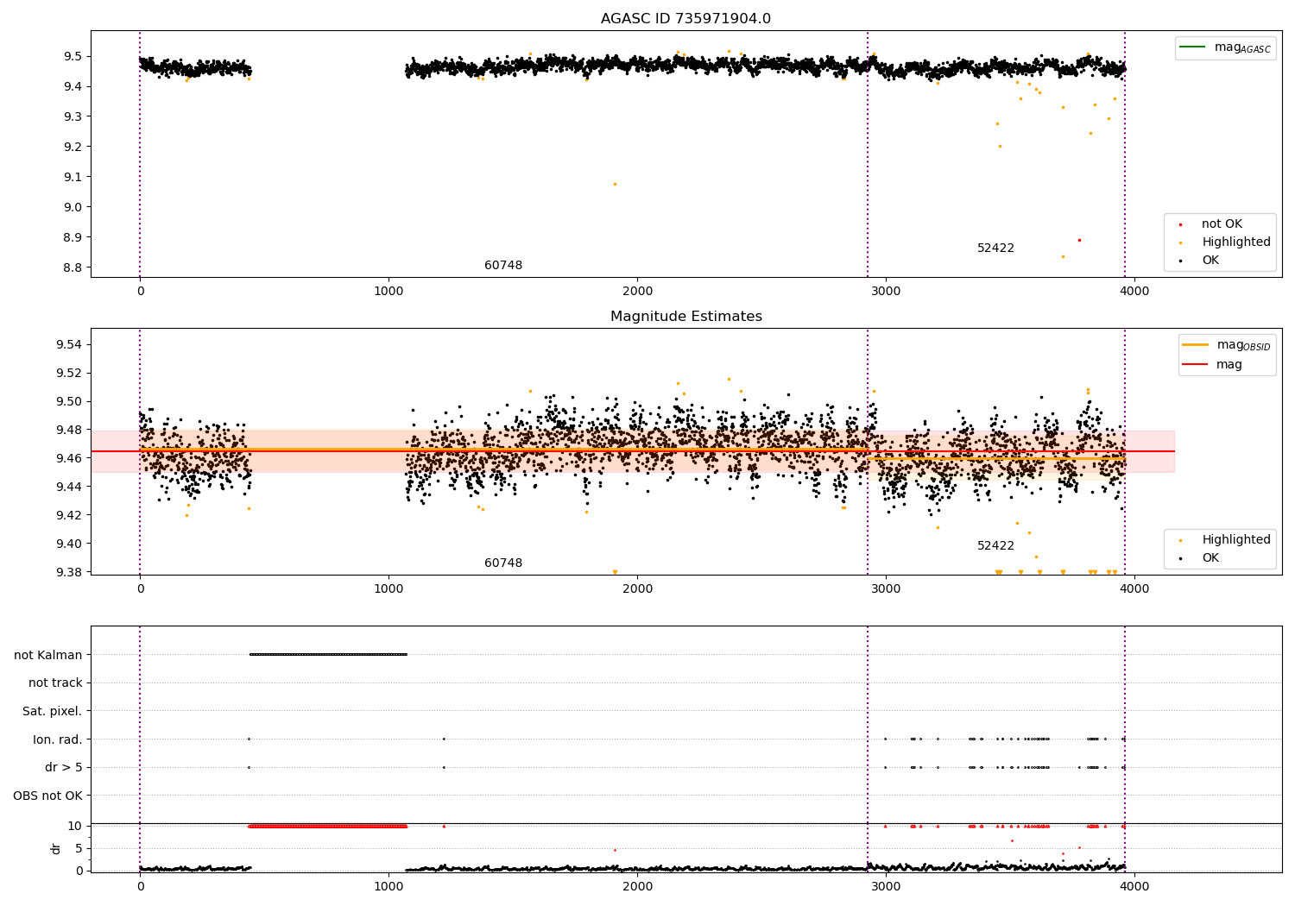Click y-axis tick '9.38' in middle plot
This screenshot has height=906, width=1295.
click(69, 572)
